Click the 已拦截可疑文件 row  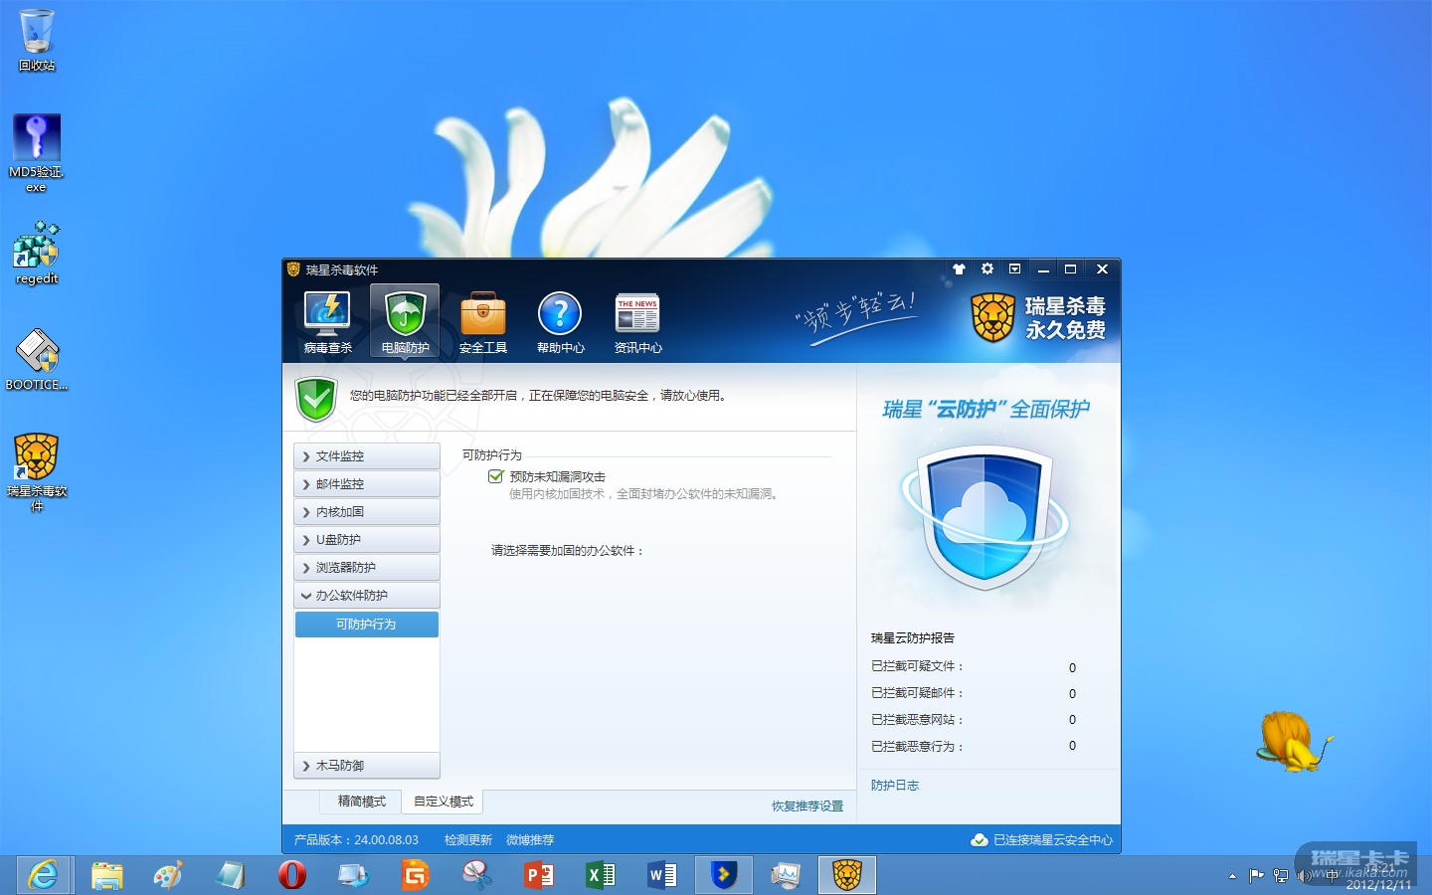pos(974,666)
